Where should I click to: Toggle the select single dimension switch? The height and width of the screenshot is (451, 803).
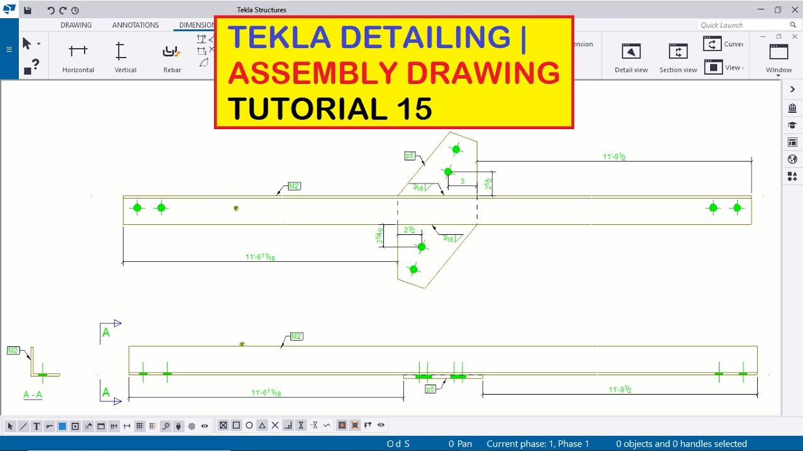click(127, 426)
